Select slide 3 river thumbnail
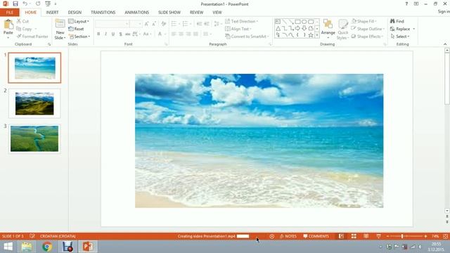Image resolution: width=450 pixels, height=253 pixels. (34, 138)
